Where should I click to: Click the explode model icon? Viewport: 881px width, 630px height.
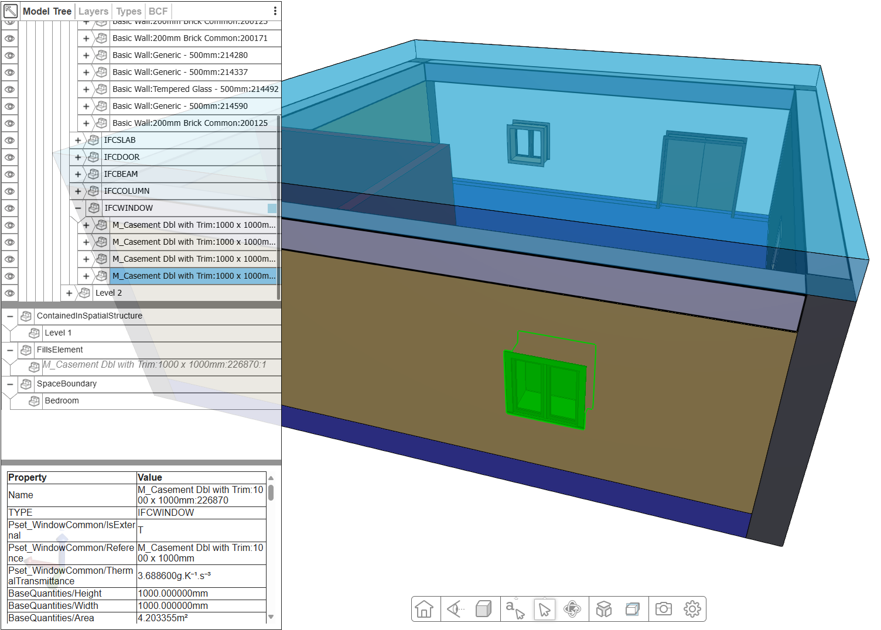click(604, 609)
